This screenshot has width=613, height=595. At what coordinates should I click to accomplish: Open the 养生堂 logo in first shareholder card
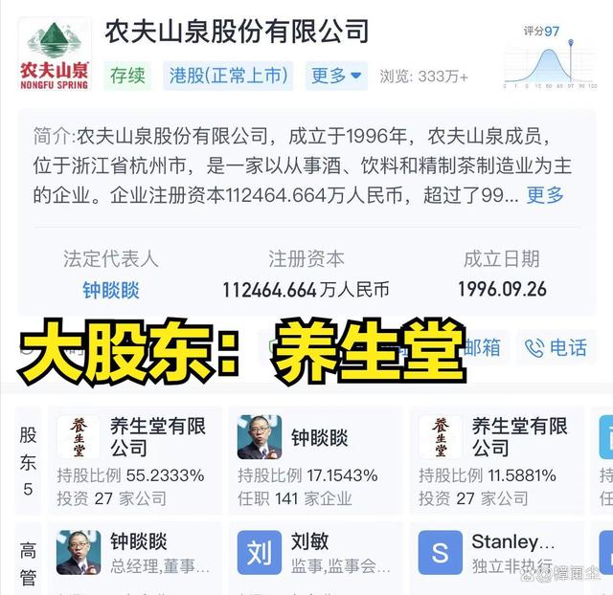coord(79,436)
